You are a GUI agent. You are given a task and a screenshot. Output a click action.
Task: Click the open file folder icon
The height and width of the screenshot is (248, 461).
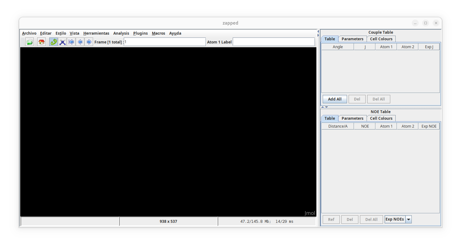click(30, 42)
